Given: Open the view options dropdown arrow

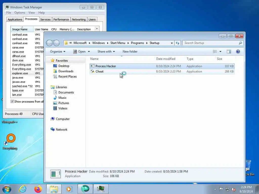Looking at the screenshot, I should click(220, 52).
